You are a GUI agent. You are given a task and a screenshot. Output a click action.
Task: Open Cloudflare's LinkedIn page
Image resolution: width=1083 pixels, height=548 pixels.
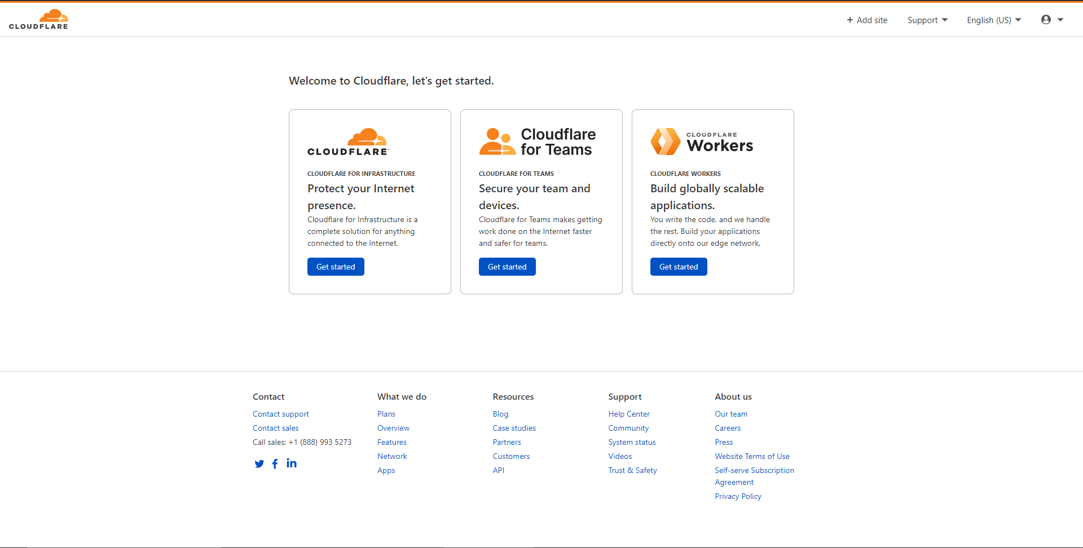pyautogui.click(x=291, y=463)
